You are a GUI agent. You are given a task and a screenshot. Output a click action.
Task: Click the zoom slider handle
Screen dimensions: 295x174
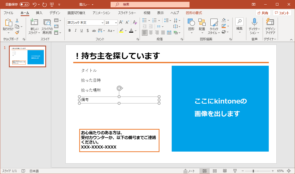(x=253, y=171)
